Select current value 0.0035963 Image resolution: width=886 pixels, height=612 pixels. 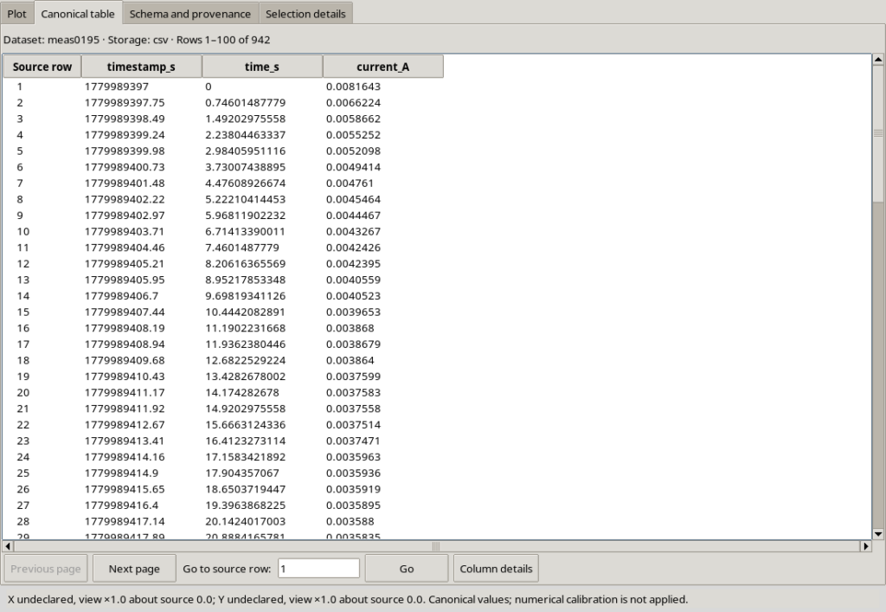(353, 456)
